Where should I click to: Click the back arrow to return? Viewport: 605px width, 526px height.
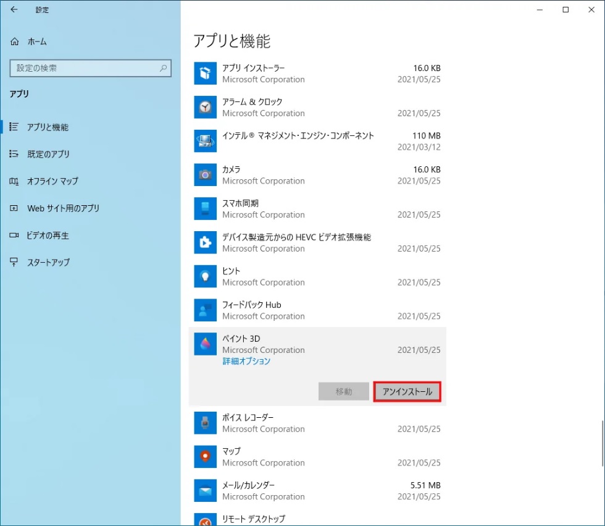point(14,10)
